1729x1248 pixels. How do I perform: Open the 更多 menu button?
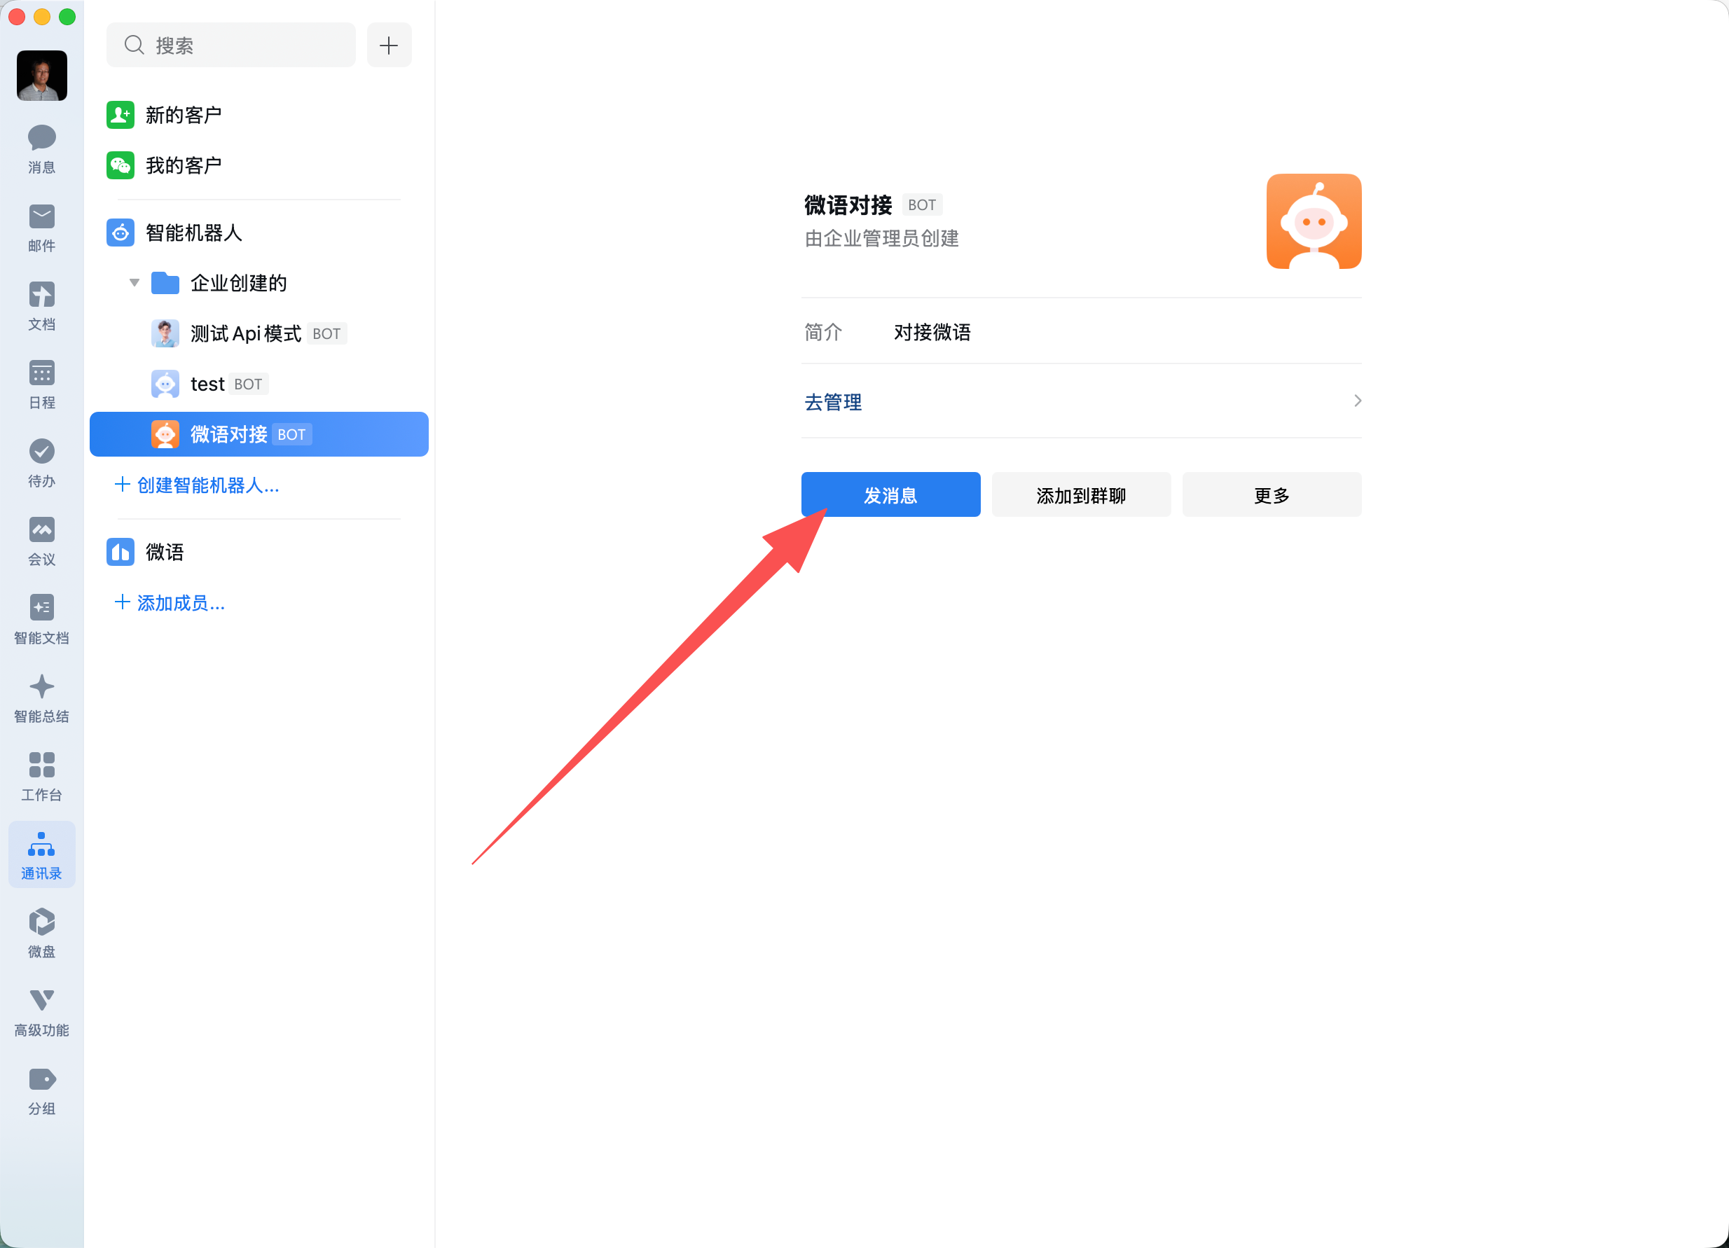tap(1272, 495)
